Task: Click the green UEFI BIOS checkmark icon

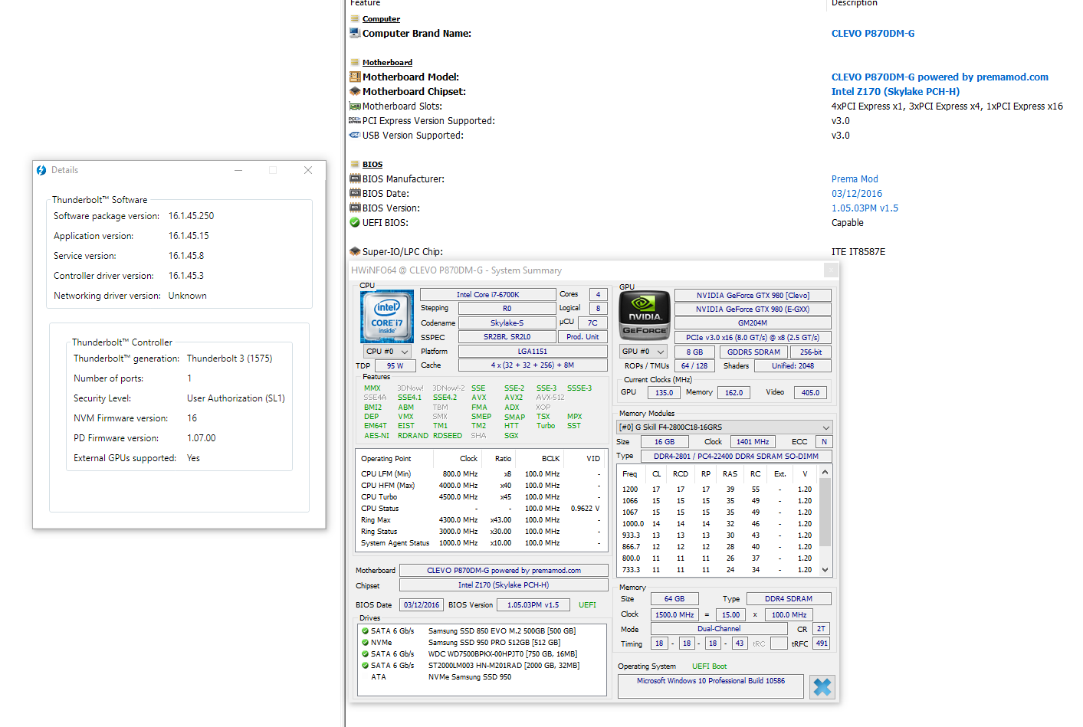Action: click(355, 223)
